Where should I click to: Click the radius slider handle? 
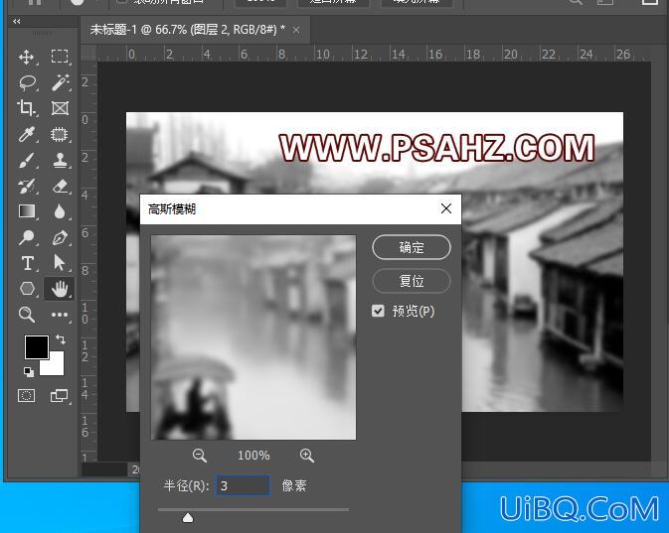(188, 518)
